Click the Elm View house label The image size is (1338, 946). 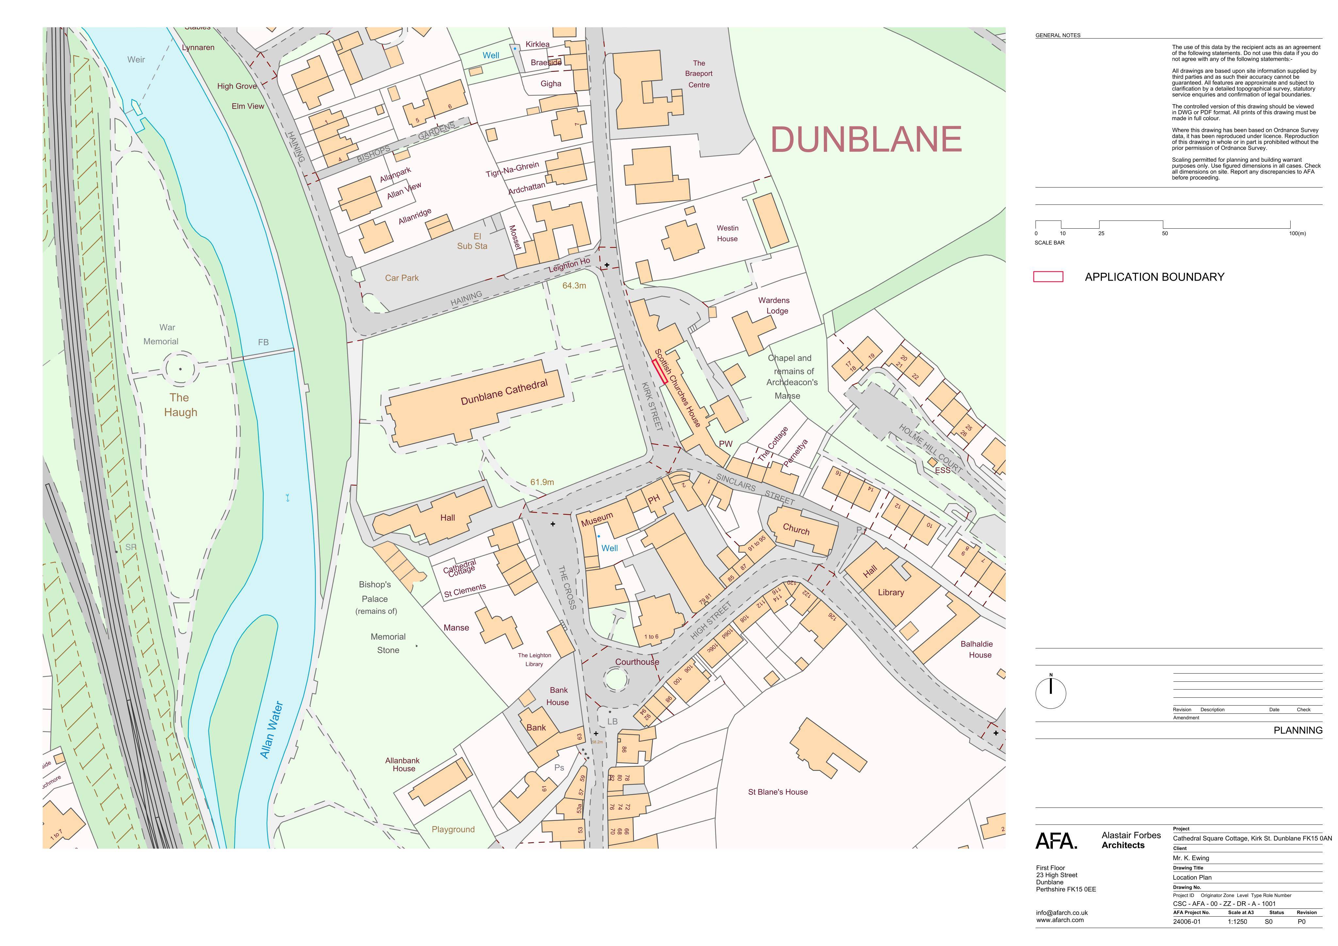pyautogui.click(x=248, y=106)
